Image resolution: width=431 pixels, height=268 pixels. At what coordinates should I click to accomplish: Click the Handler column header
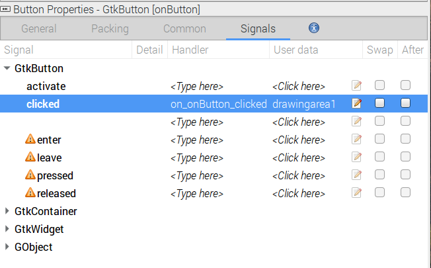pyautogui.click(x=190, y=50)
